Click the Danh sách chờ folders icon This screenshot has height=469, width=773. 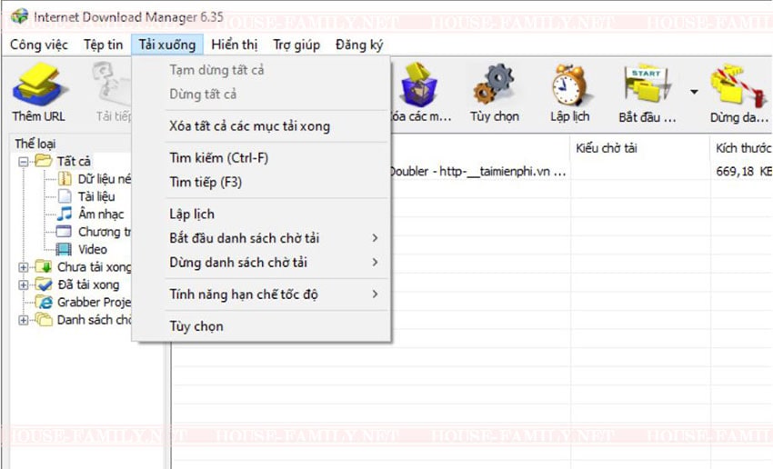[44, 320]
